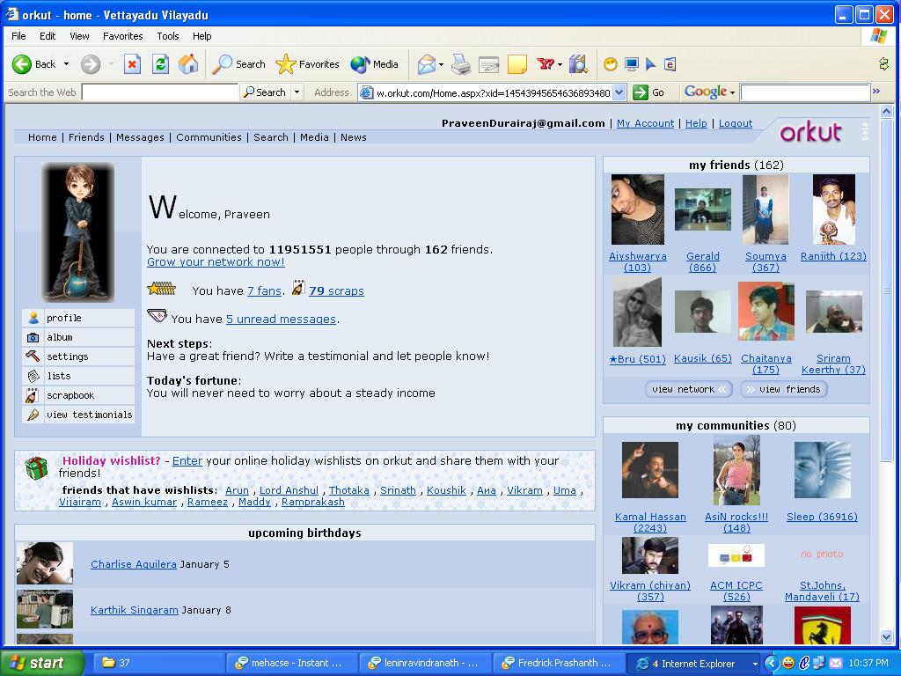Click the Kamal Hassan community thumbnail
Screen dimensions: 901x676
[650, 470]
